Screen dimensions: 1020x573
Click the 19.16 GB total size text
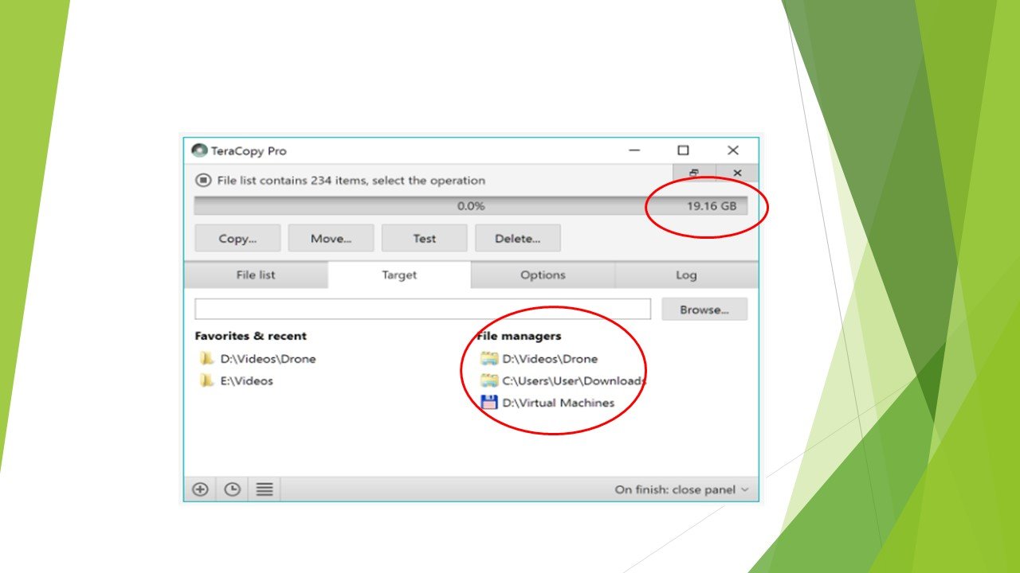coord(712,206)
